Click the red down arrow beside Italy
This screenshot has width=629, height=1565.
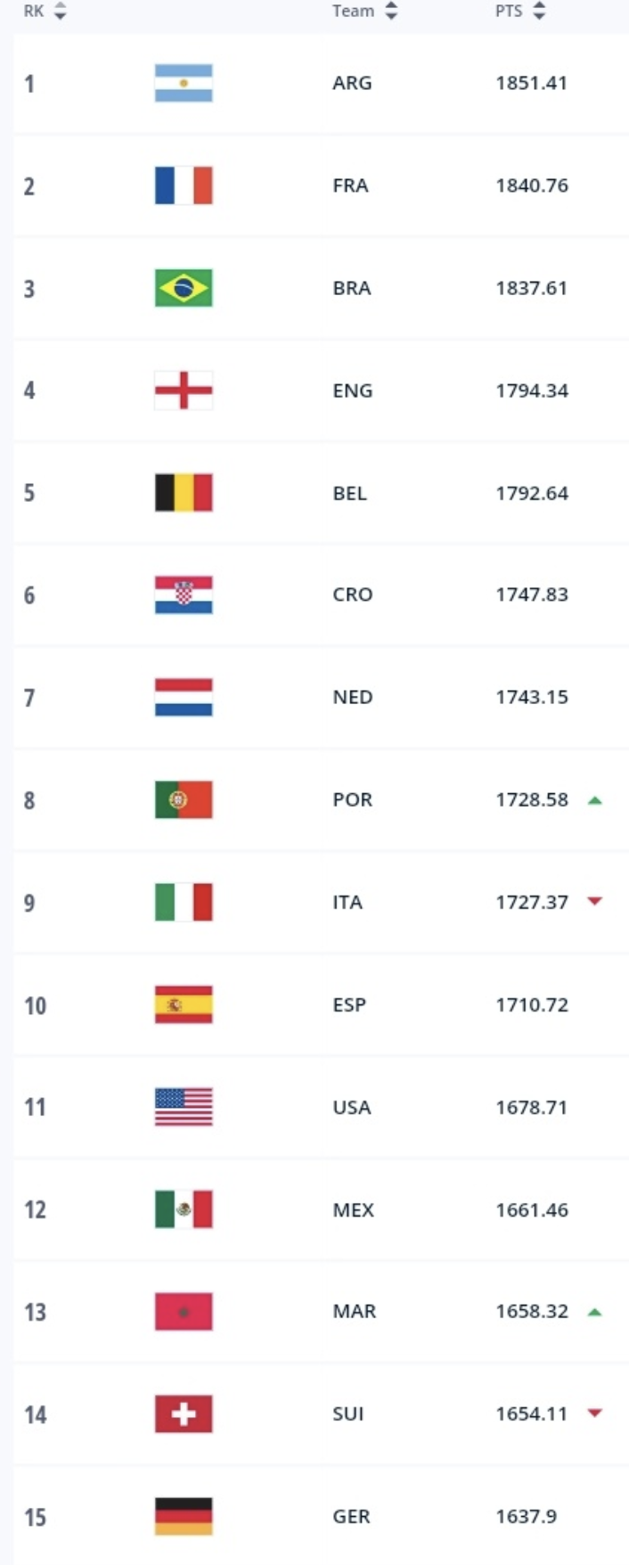595,902
